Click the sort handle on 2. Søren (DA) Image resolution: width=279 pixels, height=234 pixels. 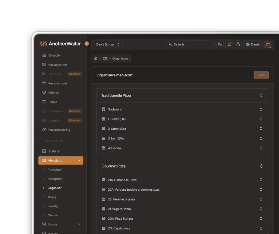click(261, 128)
